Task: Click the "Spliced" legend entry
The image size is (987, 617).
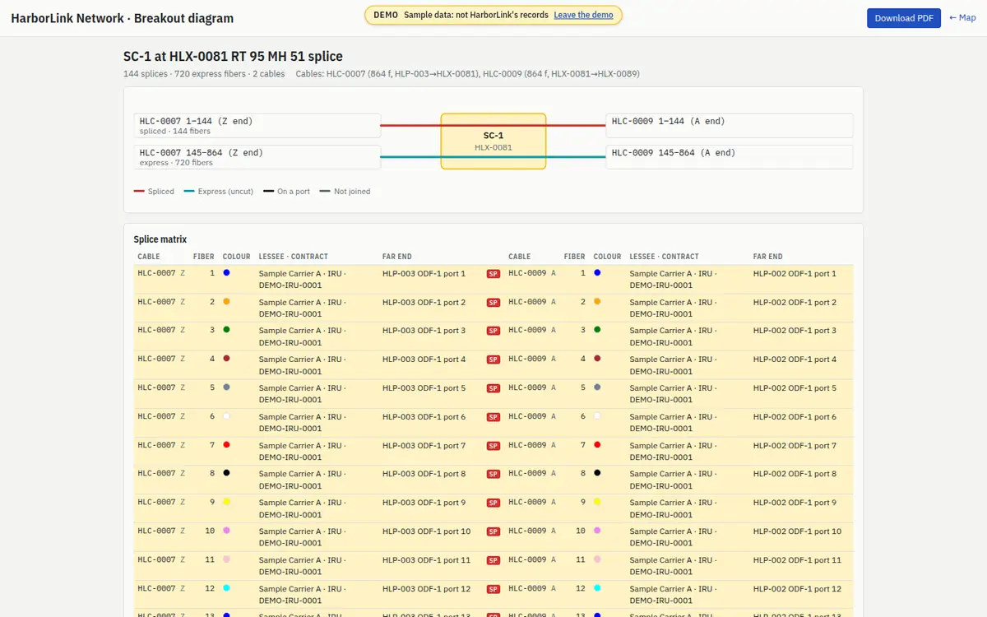Action: (x=154, y=192)
